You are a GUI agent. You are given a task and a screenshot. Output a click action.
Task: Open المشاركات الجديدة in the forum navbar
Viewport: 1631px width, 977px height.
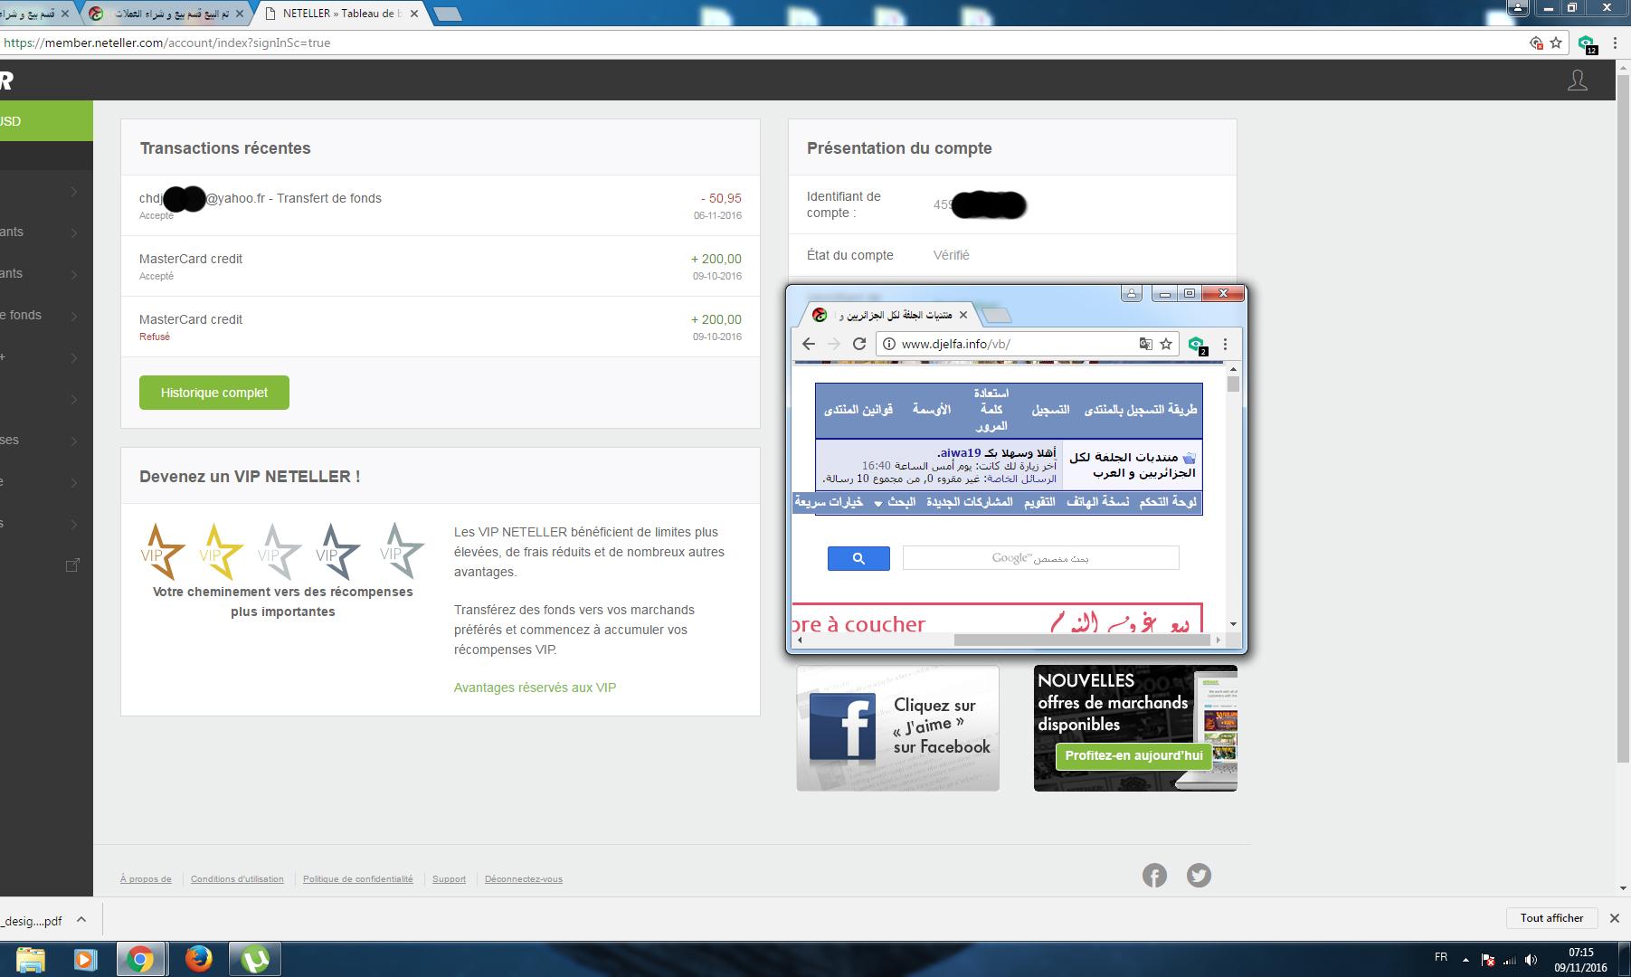(970, 502)
